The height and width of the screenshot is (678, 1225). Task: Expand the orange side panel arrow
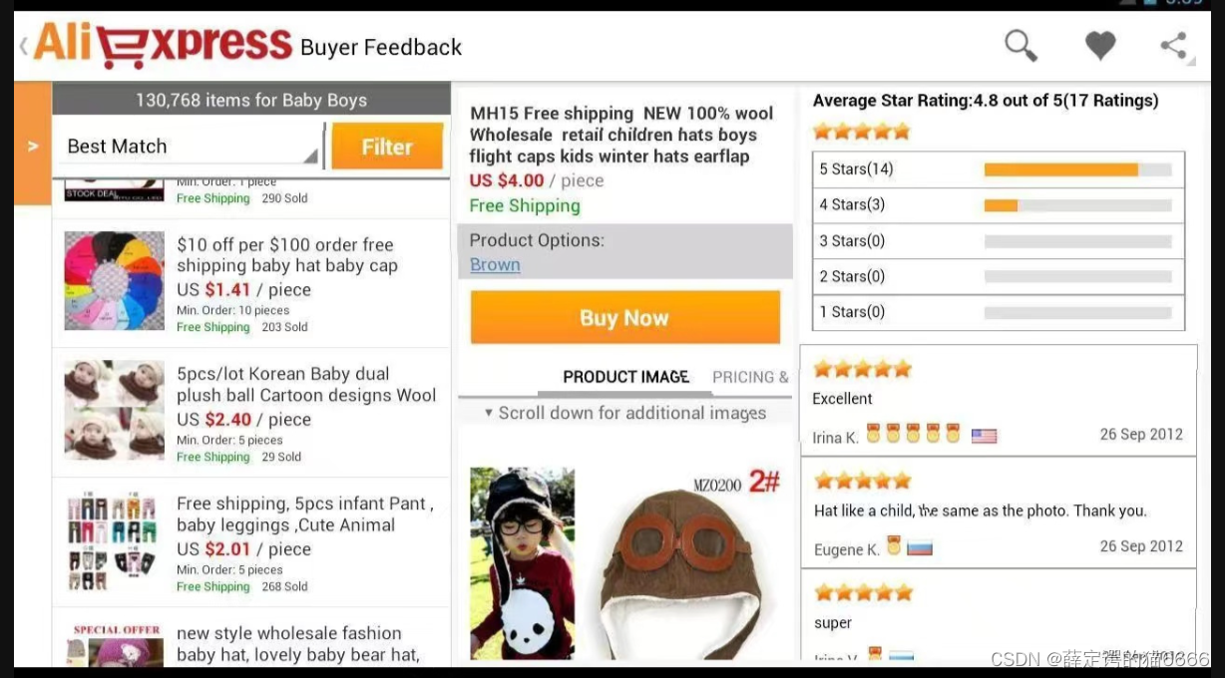pos(32,145)
